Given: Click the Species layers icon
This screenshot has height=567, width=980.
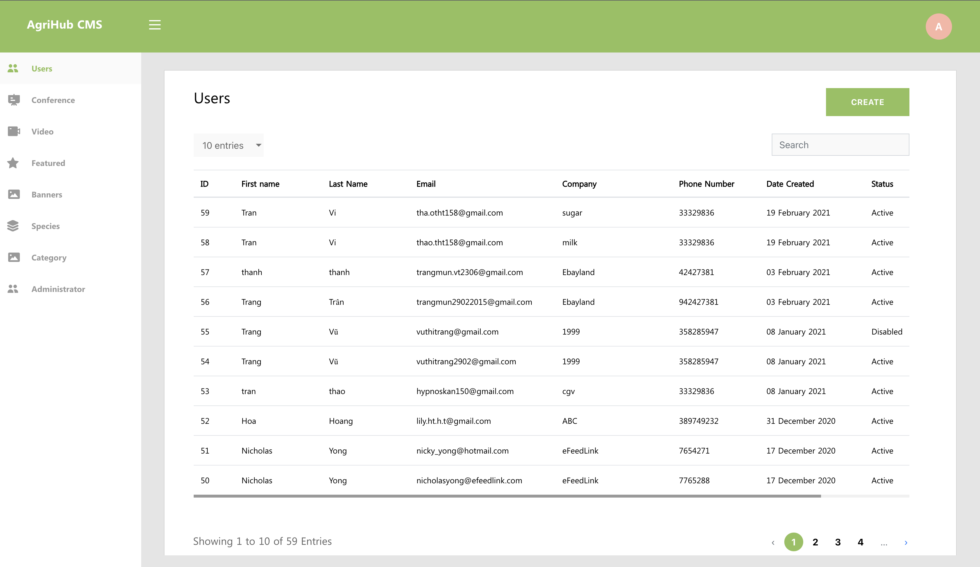Looking at the screenshot, I should [13, 226].
